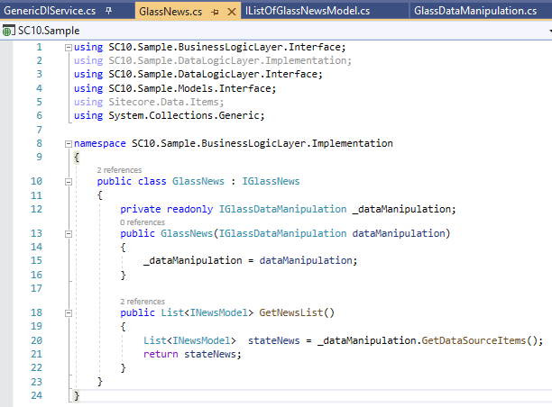Click 'namespace' keyword on line 8
This screenshot has height=407, width=552.
pos(99,143)
